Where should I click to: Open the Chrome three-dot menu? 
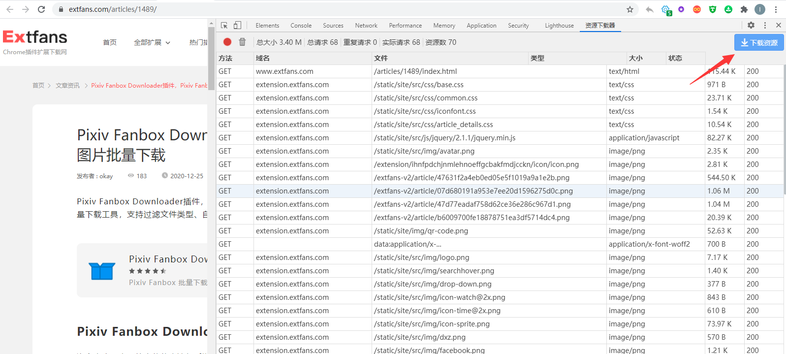coord(776,9)
